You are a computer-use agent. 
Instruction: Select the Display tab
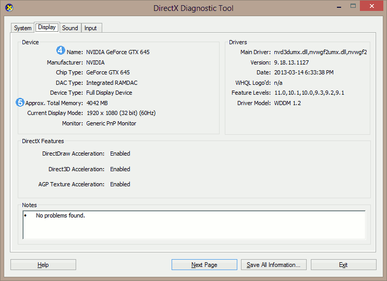coord(46,27)
